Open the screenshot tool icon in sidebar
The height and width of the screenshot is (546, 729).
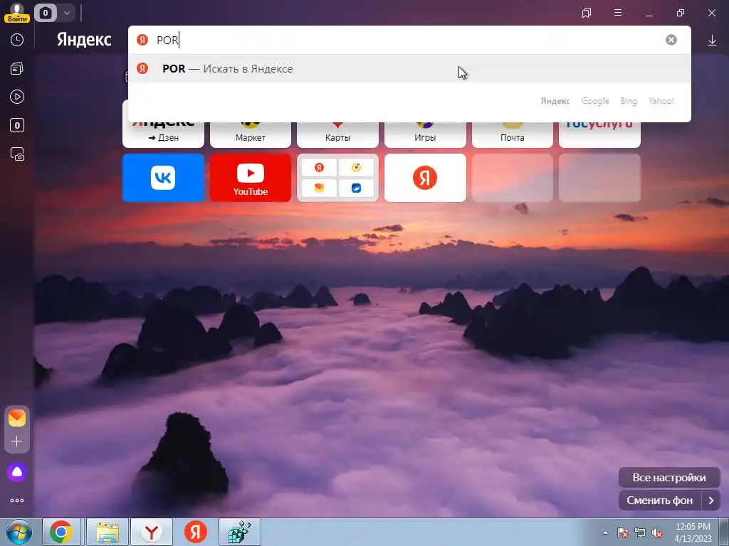click(17, 154)
